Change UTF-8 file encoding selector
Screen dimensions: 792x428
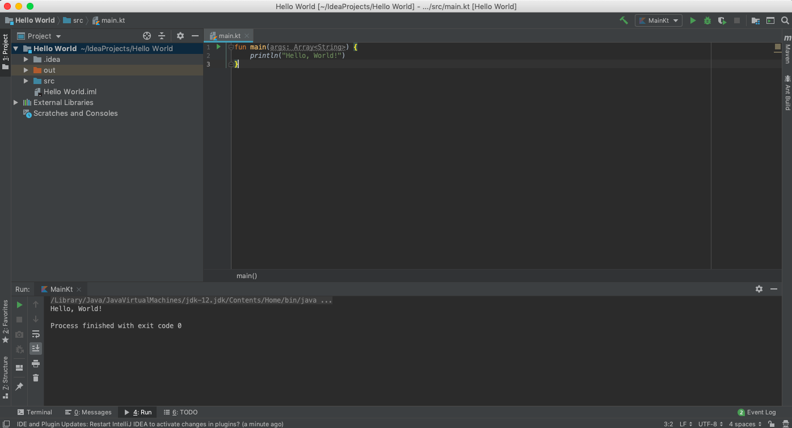coord(711,424)
